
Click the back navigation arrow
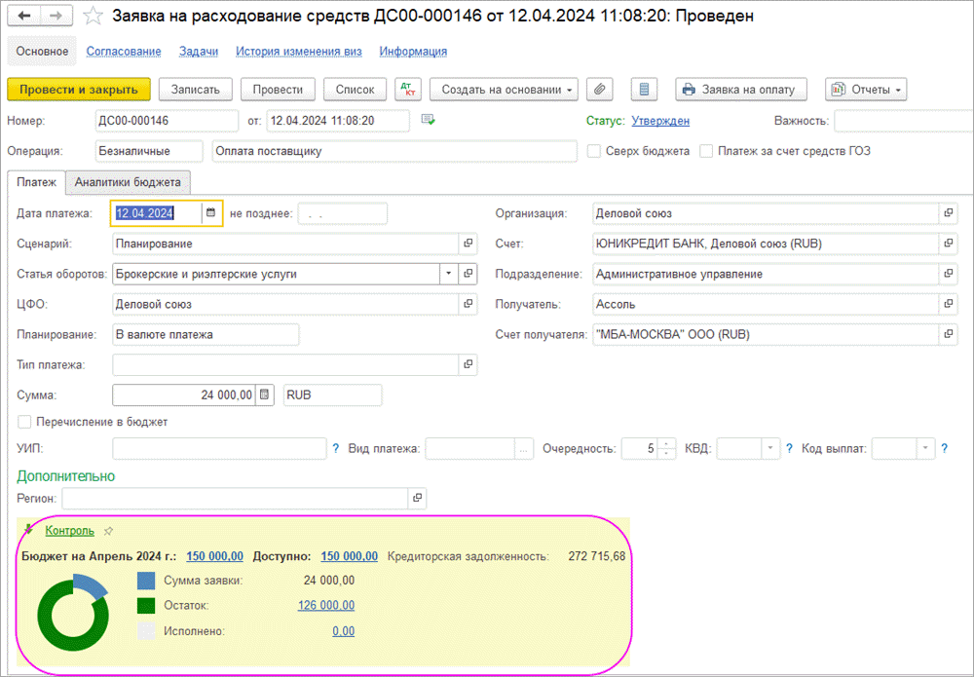24,17
